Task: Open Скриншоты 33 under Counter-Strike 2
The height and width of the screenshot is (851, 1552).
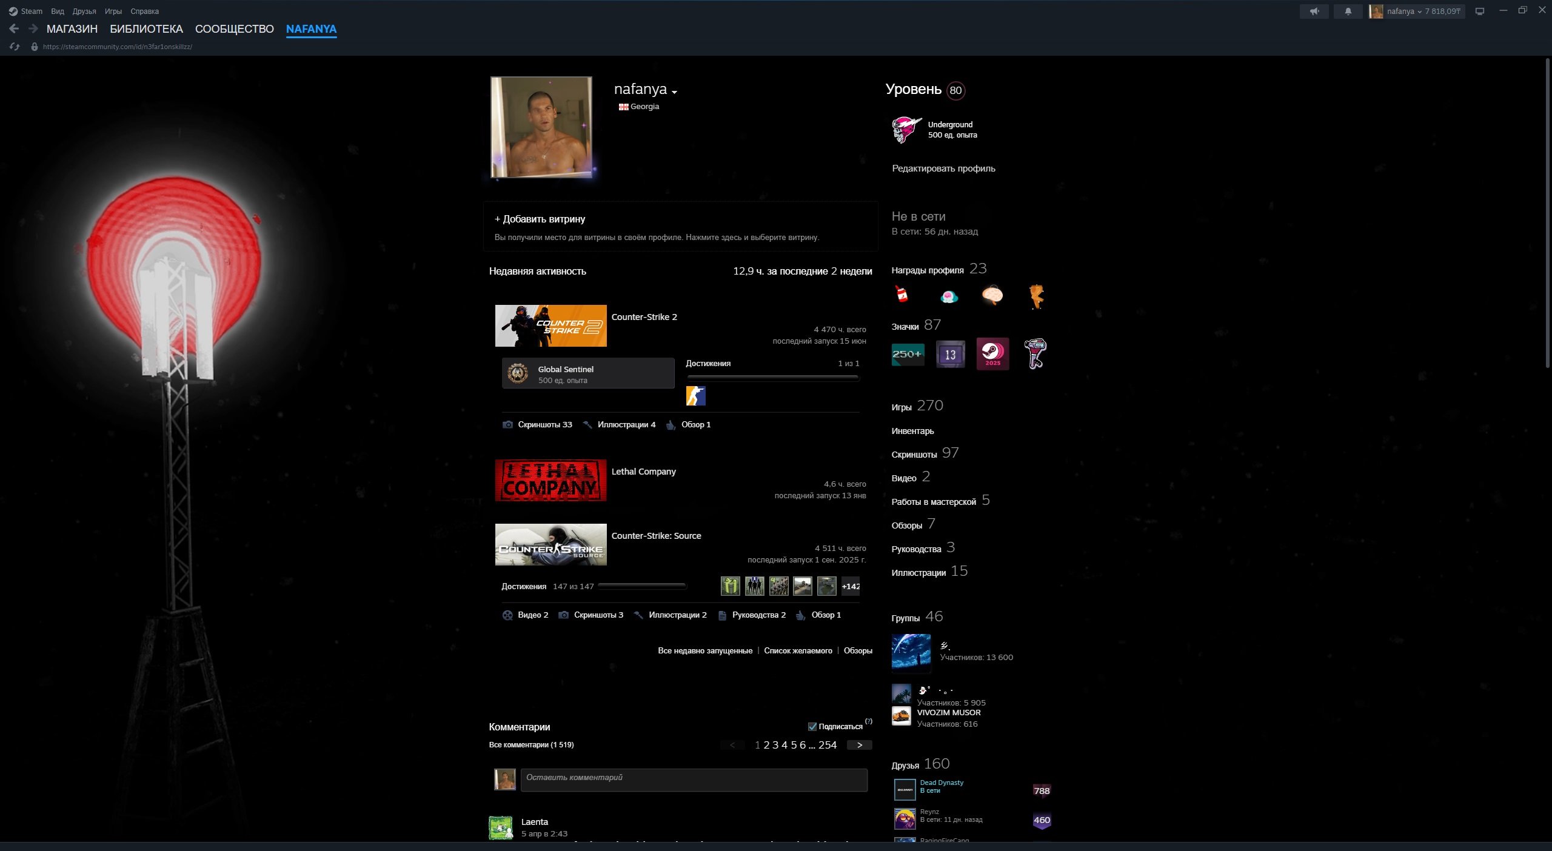Action: (x=545, y=424)
